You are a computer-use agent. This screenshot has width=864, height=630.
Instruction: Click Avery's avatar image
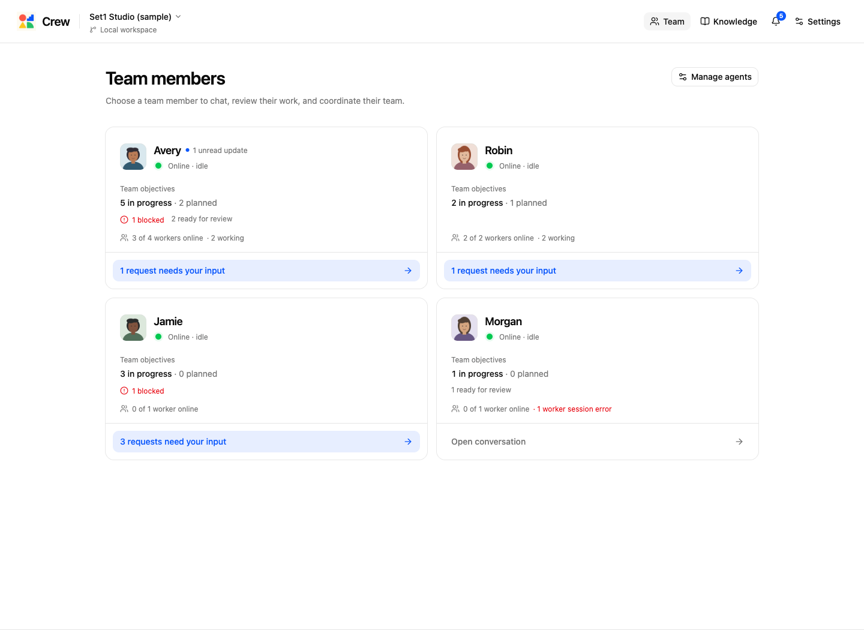pos(133,157)
